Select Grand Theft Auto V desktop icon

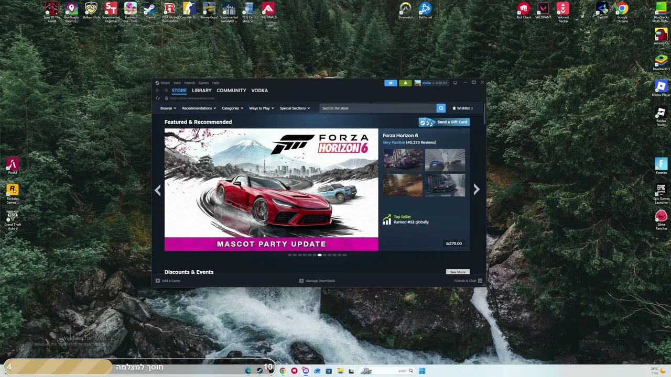(13, 220)
